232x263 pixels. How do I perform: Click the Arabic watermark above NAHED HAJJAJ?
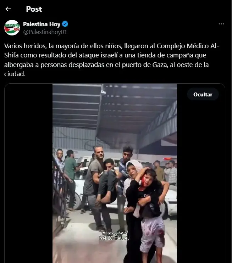pos(115,233)
